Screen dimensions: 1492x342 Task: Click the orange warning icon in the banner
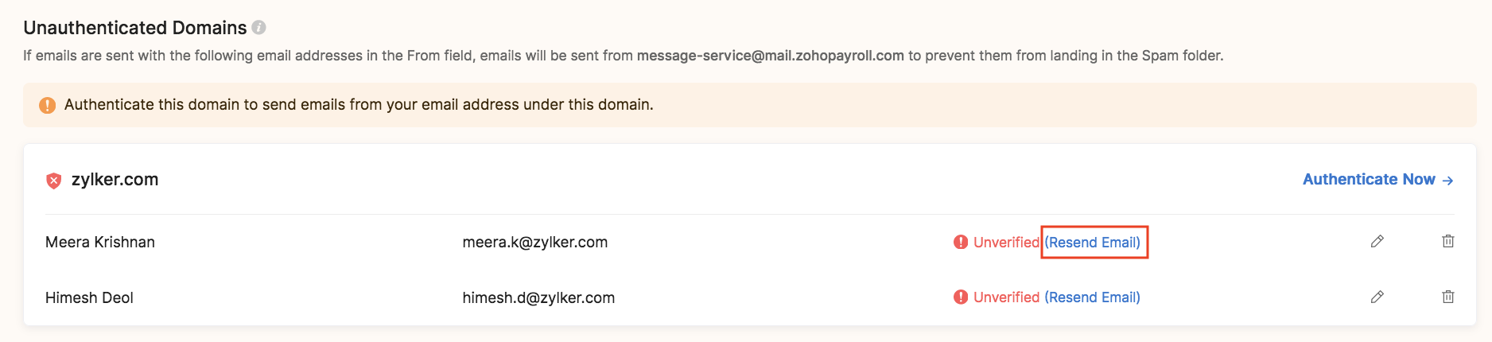click(48, 105)
